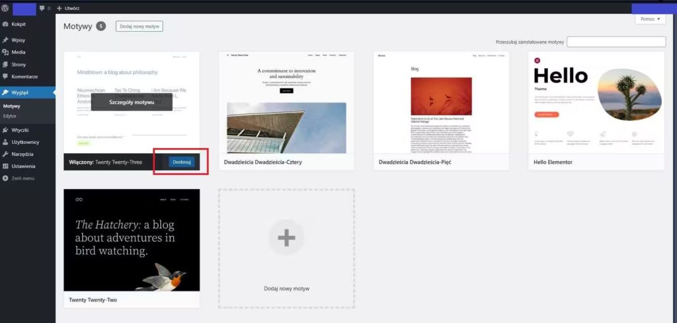The height and width of the screenshot is (323, 677).
Task: Expand the Pomoc help dropdown
Action: point(651,19)
